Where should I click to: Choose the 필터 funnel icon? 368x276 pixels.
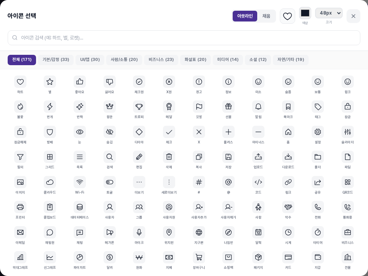pos(20,157)
